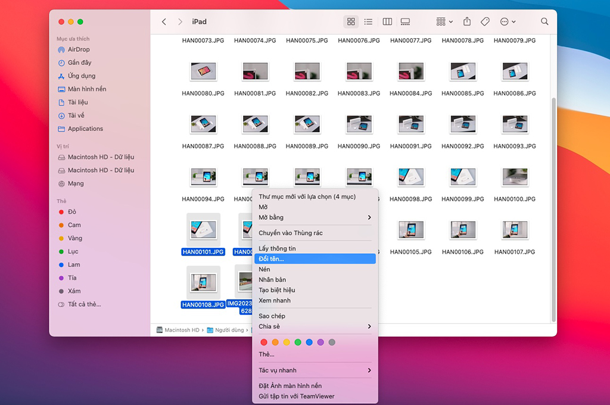Click the Share toolbar icon
Image resolution: width=610 pixels, height=405 pixels.
467,22
